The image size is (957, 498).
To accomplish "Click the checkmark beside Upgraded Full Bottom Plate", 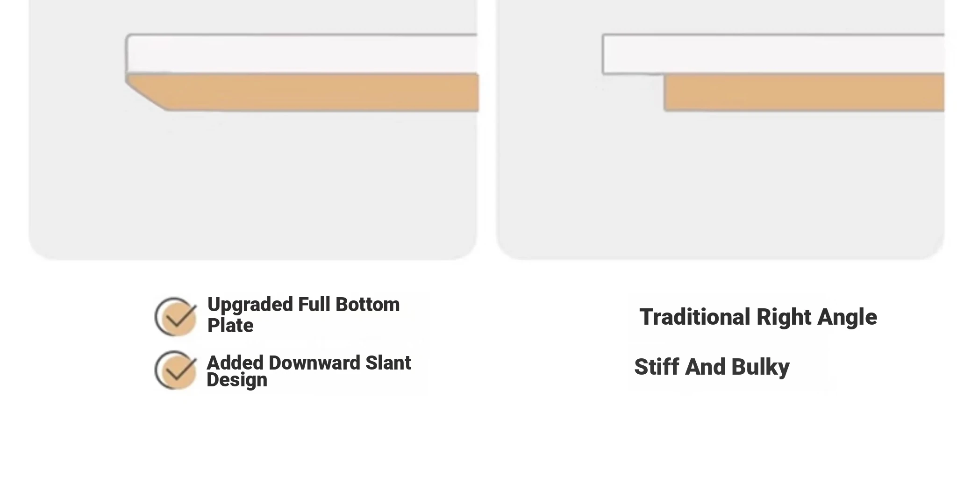I will pyautogui.click(x=176, y=317).
